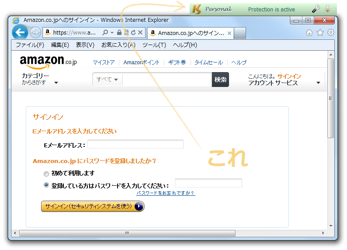This screenshot has width=347, height=250.
Task: Click the scroll down arrow
Action: [x=331, y=226]
